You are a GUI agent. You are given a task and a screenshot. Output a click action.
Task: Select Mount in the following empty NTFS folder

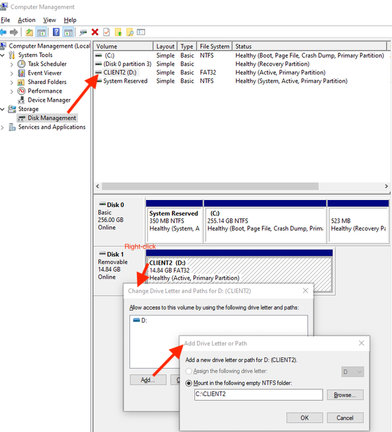pyautogui.click(x=189, y=383)
